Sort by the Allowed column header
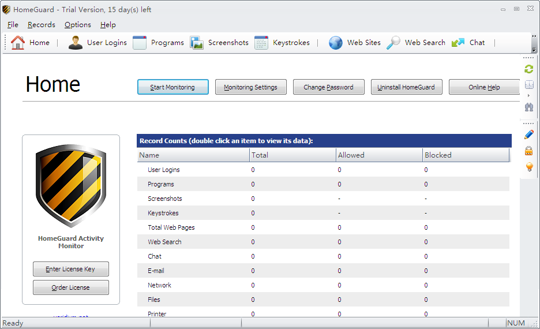540x329 pixels. (x=379, y=155)
